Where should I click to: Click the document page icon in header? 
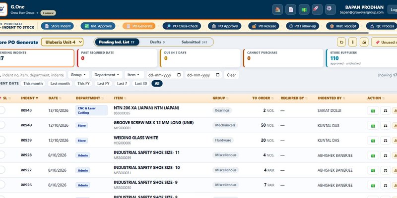(x=291, y=9)
